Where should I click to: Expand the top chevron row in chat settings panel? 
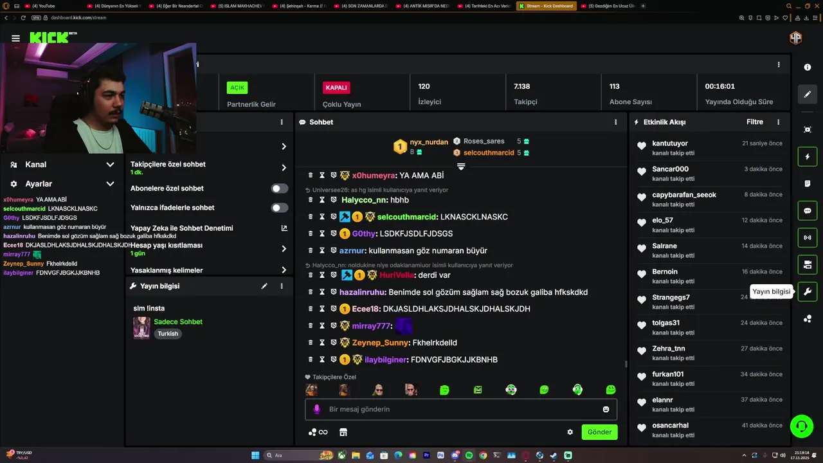coord(284,147)
